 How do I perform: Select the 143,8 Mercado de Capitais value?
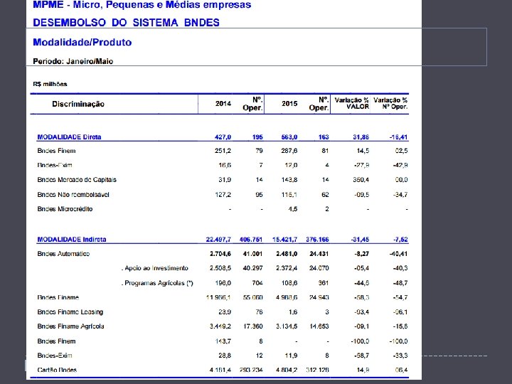289,180
